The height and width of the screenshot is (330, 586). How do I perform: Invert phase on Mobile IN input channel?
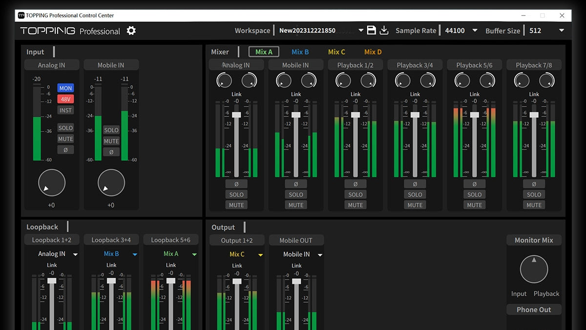tap(111, 152)
